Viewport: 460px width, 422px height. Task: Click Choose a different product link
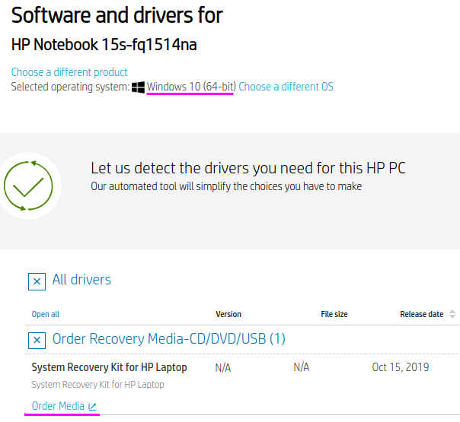pyautogui.click(x=69, y=72)
